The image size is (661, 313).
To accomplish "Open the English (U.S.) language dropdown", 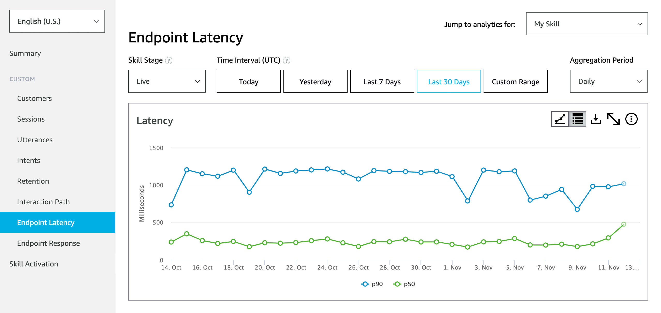I will click(x=57, y=21).
